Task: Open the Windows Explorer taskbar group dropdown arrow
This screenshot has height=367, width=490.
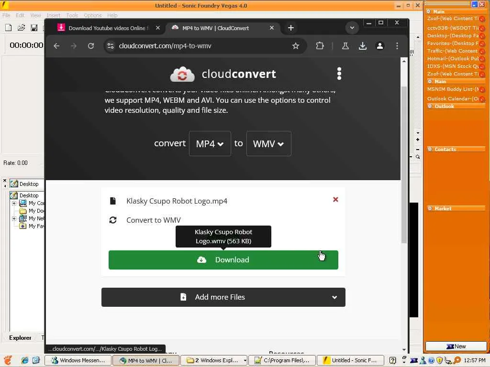Action: [x=245, y=360]
